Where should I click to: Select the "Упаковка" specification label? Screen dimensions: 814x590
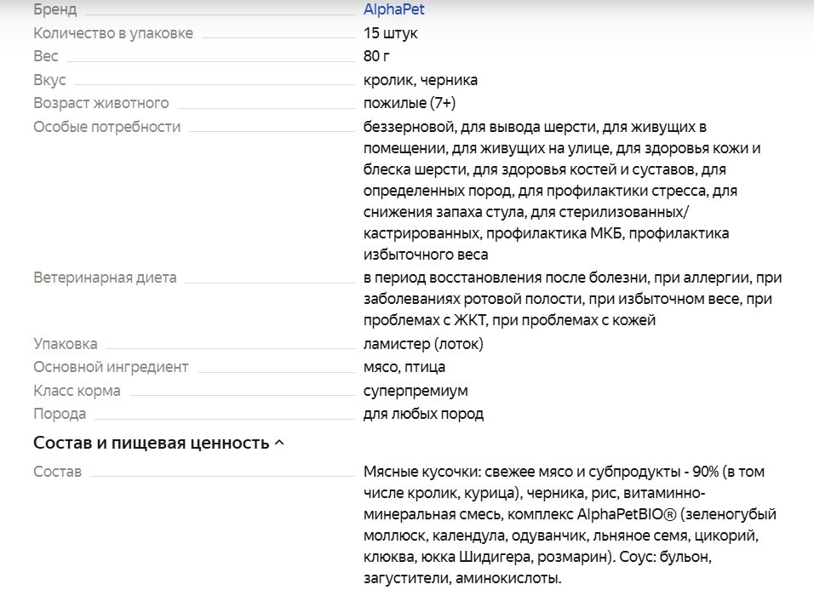click(x=65, y=344)
